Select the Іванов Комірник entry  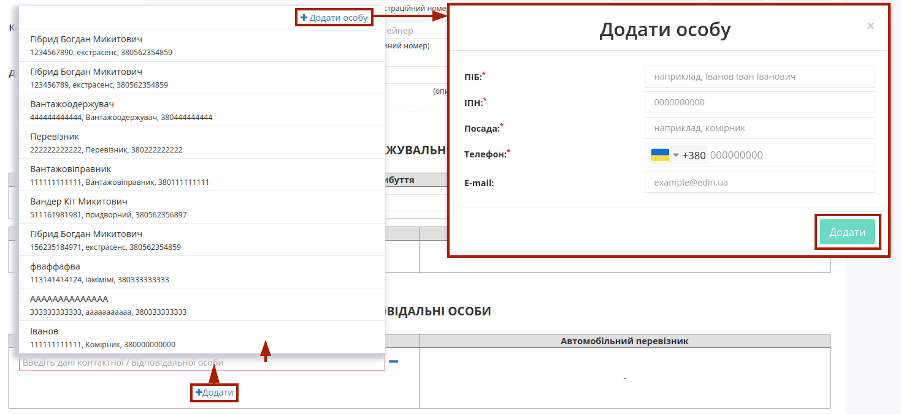pyautogui.click(x=202, y=337)
